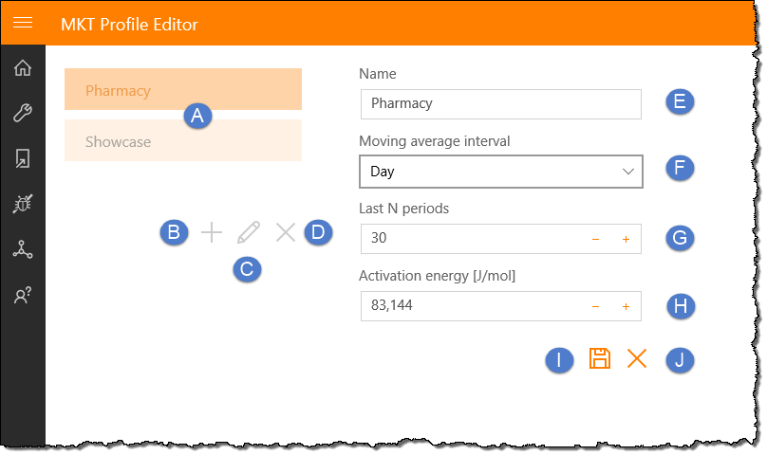Decrease Activation energy value

pos(595,307)
